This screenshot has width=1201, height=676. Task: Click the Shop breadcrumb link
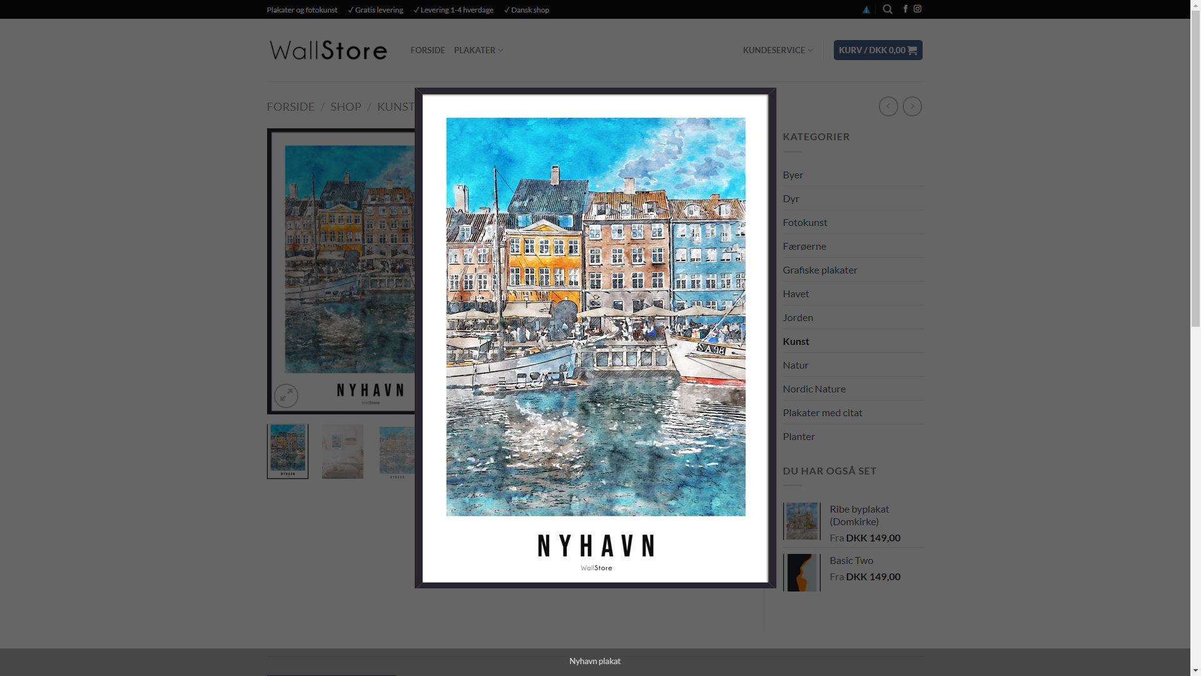tap(346, 106)
